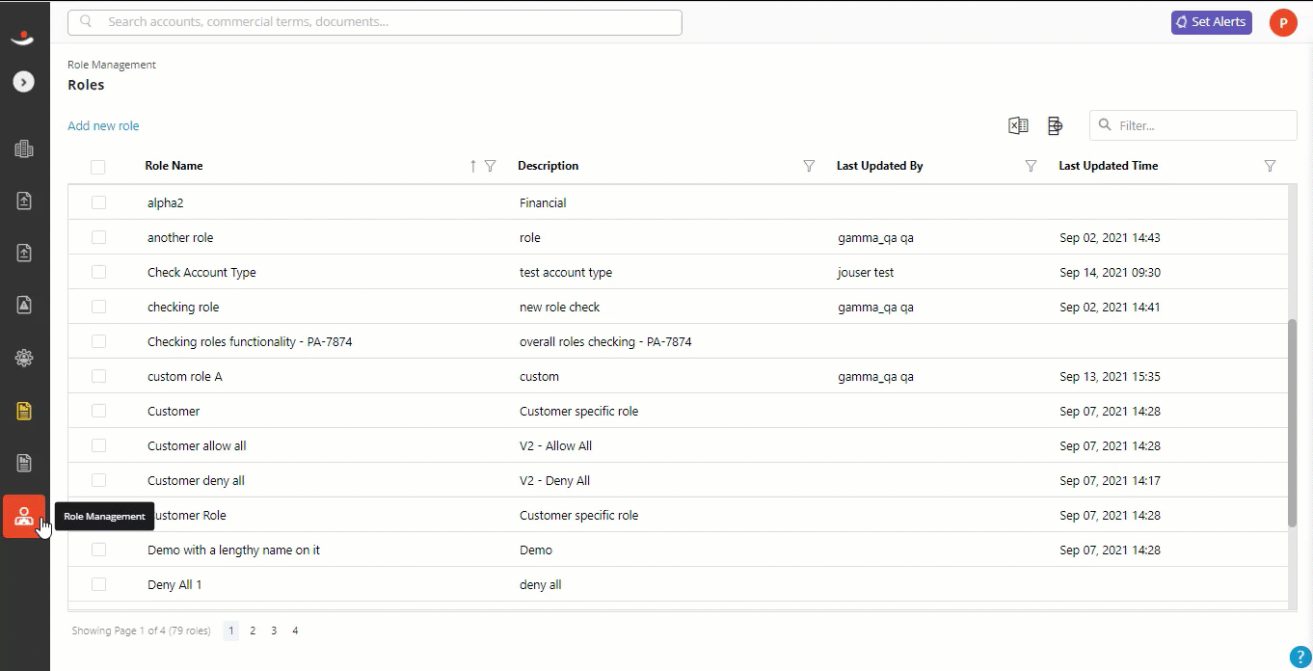Open the Last Updated By column filter
The width and height of the screenshot is (1313, 671).
(x=1031, y=166)
